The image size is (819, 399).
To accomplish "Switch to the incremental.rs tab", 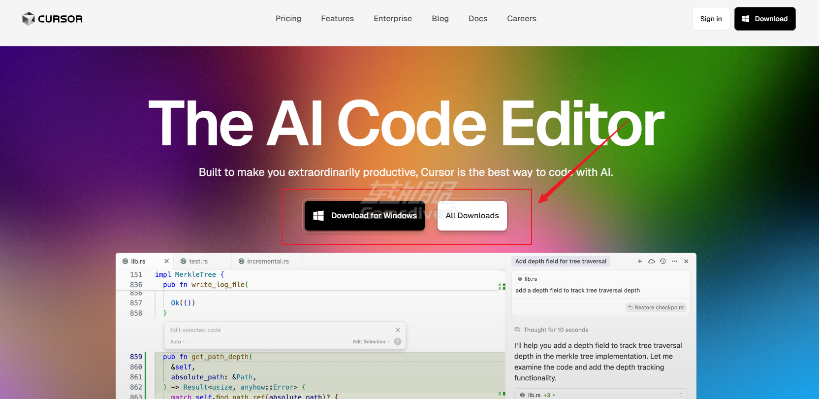I will (267, 261).
